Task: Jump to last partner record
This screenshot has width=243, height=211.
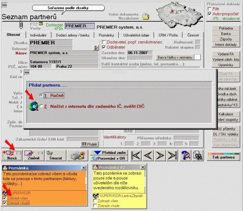Action: [172, 155]
